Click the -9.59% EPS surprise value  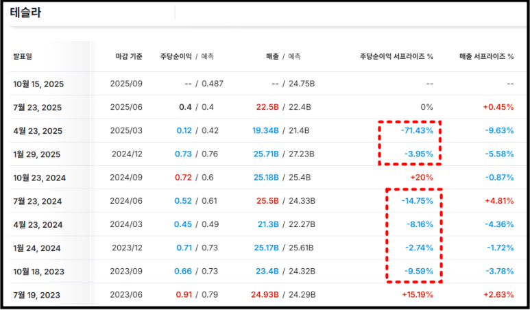pos(419,271)
